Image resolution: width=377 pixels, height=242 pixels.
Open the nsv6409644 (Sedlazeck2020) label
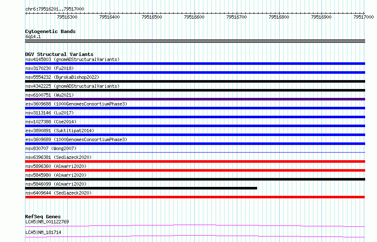[x=58, y=193]
